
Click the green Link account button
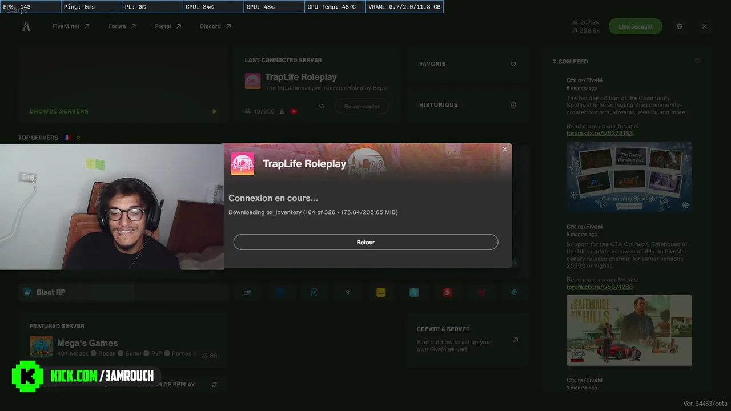(x=636, y=26)
